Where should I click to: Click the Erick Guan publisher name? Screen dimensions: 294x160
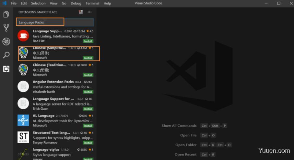coord(40,109)
